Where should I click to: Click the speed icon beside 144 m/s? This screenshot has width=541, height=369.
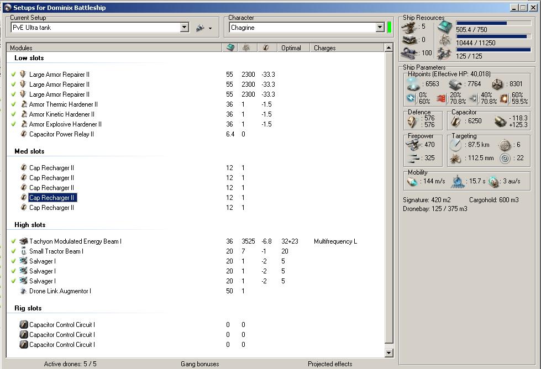pyautogui.click(x=412, y=181)
